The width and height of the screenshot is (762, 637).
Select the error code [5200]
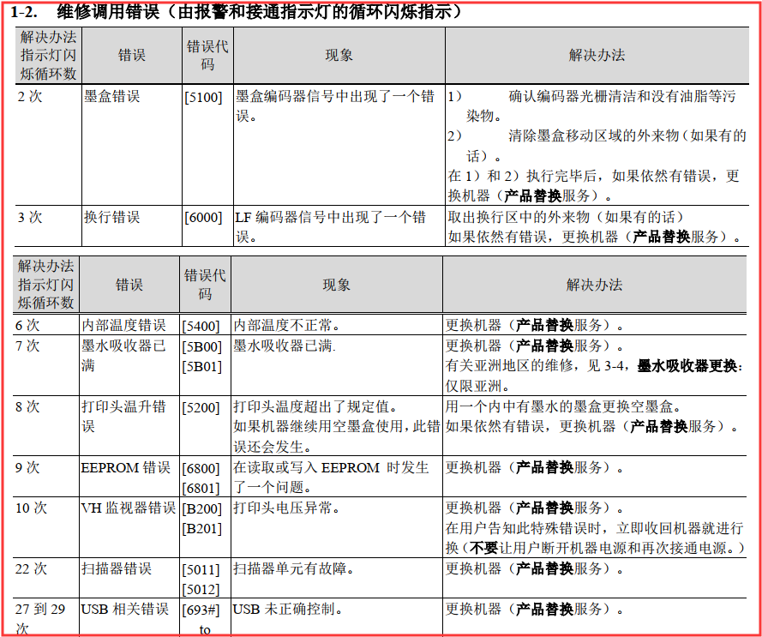201,407
